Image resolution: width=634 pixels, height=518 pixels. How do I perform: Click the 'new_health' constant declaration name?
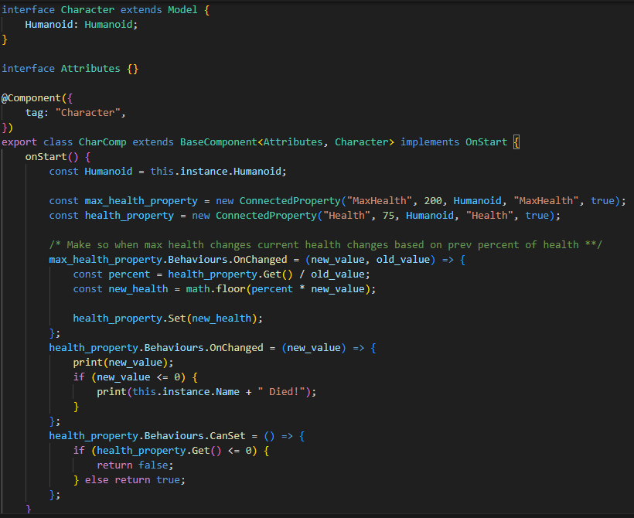pos(138,288)
